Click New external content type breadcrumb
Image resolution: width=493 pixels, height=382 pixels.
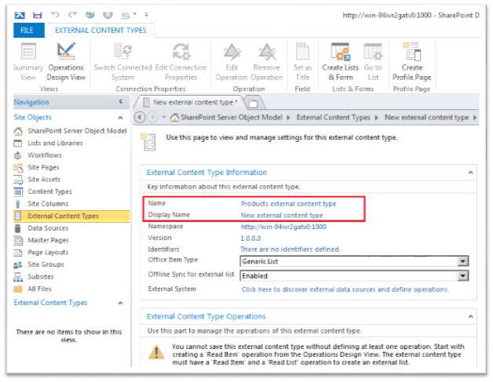[426, 118]
